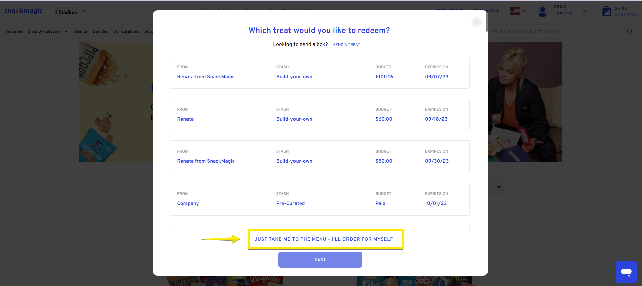Screen dimensions: 642x286
Task: Click the woman with snack box banner
Action: [525, 102]
